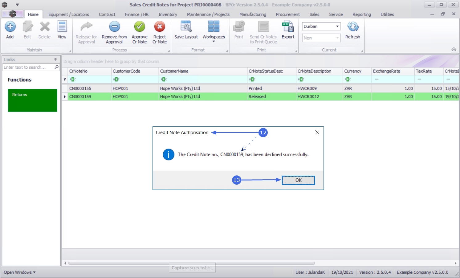
Task: Click the CrNoteNo filter cell
Action: (x=89, y=80)
